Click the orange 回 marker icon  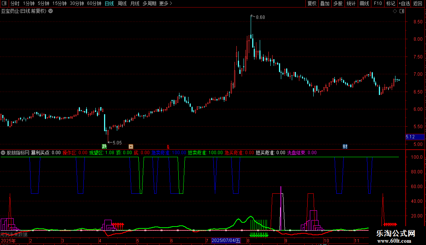(131, 147)
